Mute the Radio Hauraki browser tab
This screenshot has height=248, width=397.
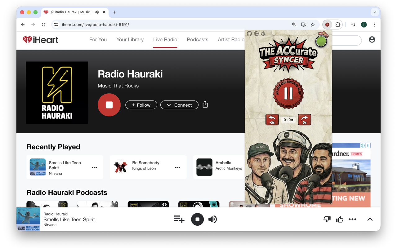[97, 12]
